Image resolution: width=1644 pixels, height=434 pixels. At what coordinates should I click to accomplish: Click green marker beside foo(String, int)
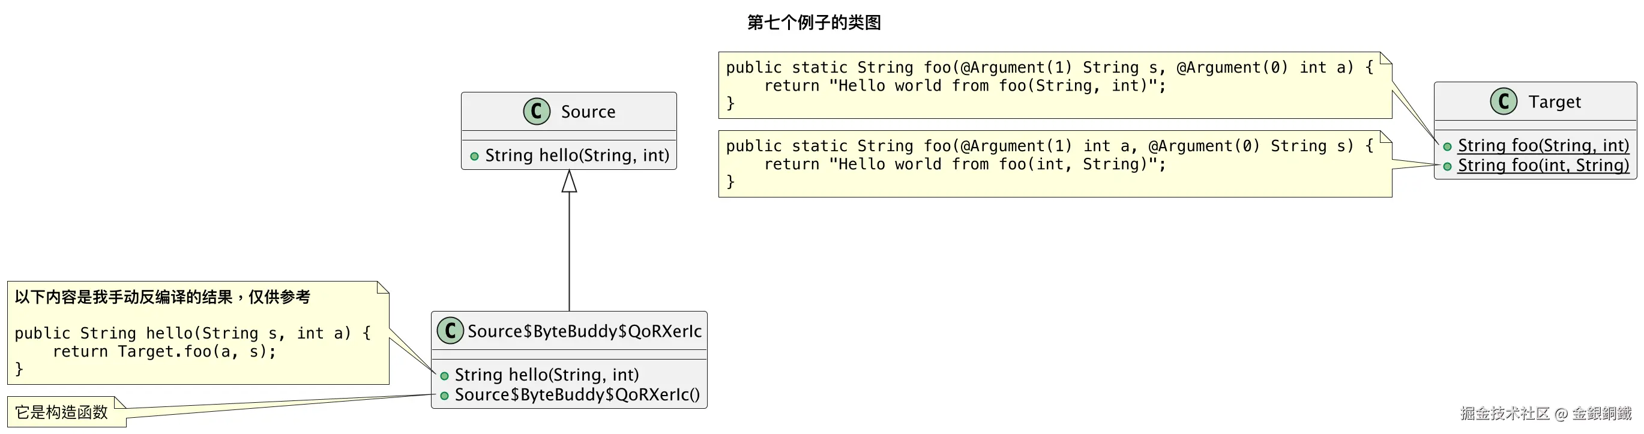click(1448, 147)
